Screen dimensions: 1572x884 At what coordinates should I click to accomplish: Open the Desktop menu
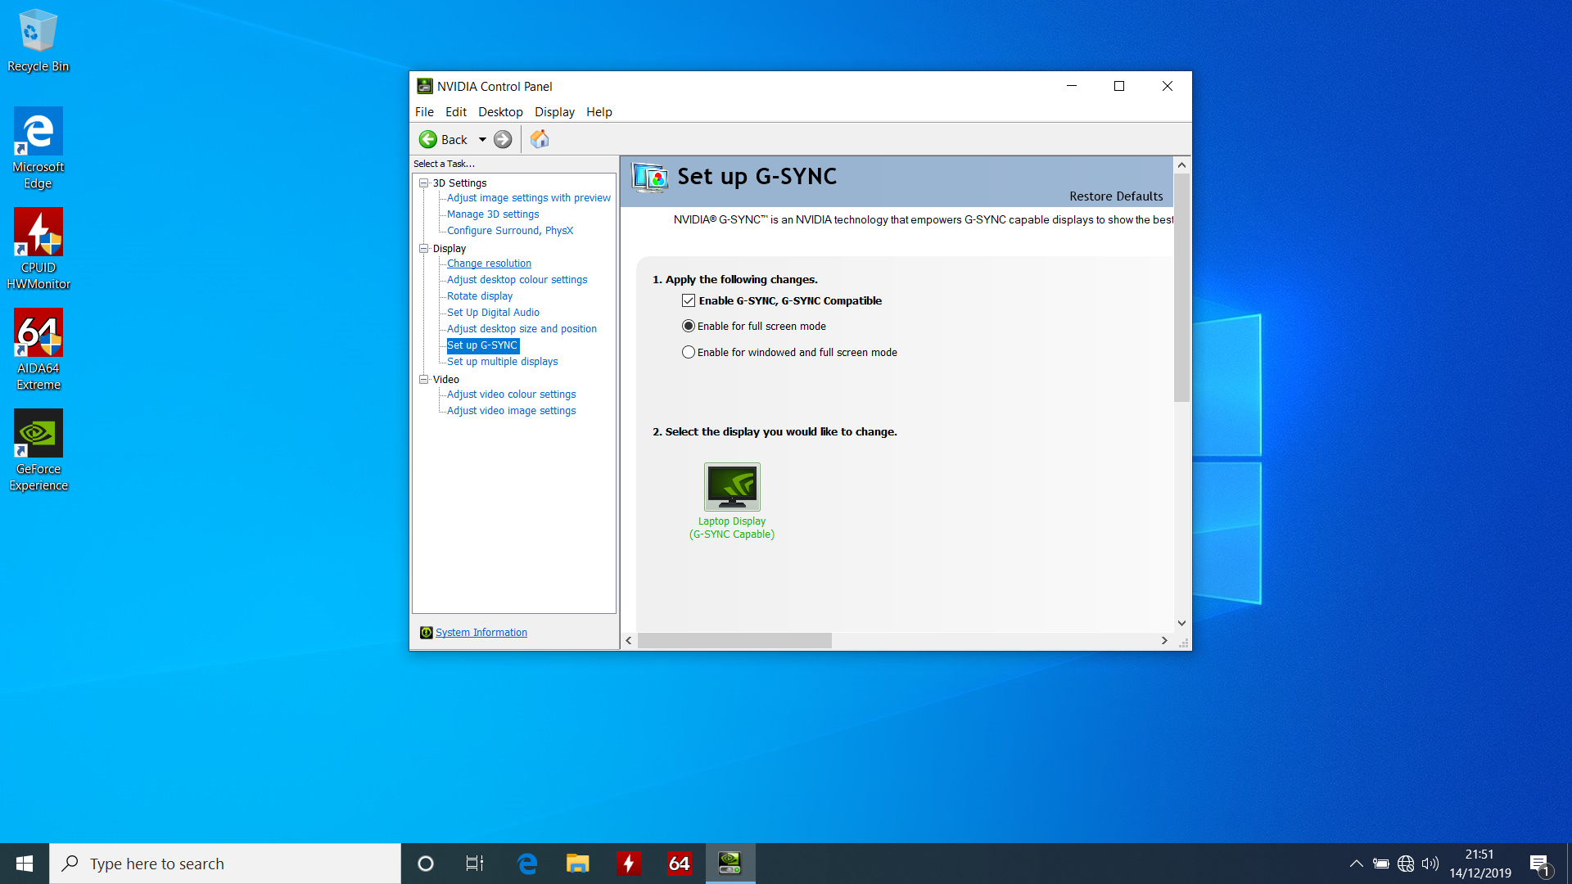[500, 112]
